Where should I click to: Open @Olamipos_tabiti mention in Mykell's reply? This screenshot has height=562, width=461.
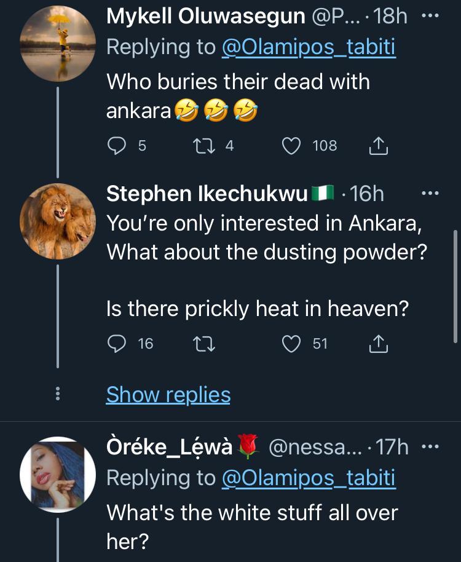coord(309,47)
